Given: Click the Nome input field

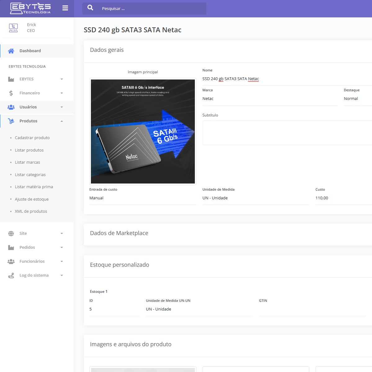Looking at the screenshot, I should coord(287,79).
